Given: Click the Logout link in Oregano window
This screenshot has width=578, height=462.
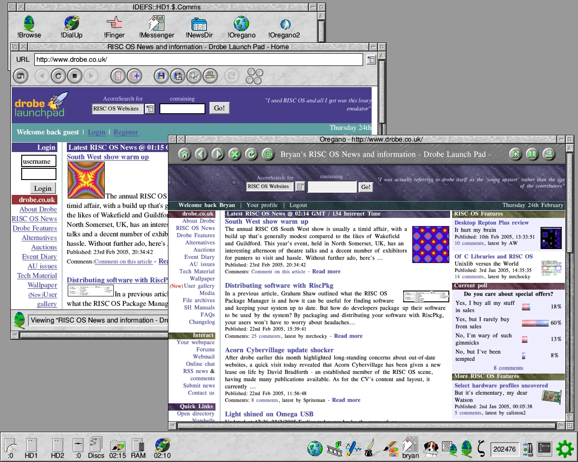Looking at the screenshot, I should (298, 205).
